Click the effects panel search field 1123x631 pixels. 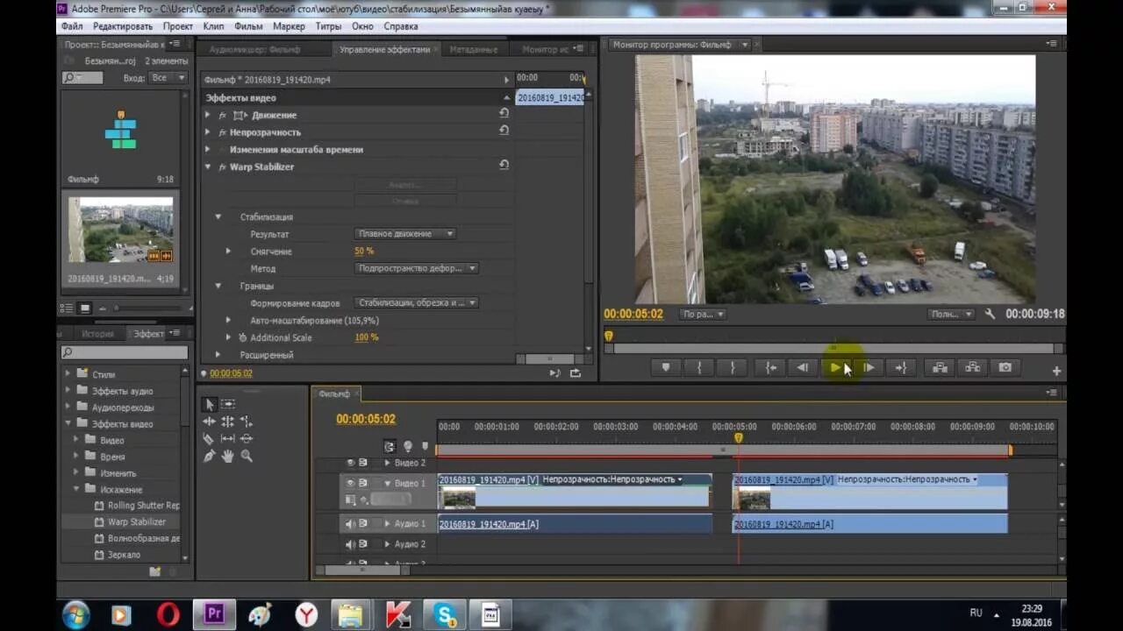[124, 352]
